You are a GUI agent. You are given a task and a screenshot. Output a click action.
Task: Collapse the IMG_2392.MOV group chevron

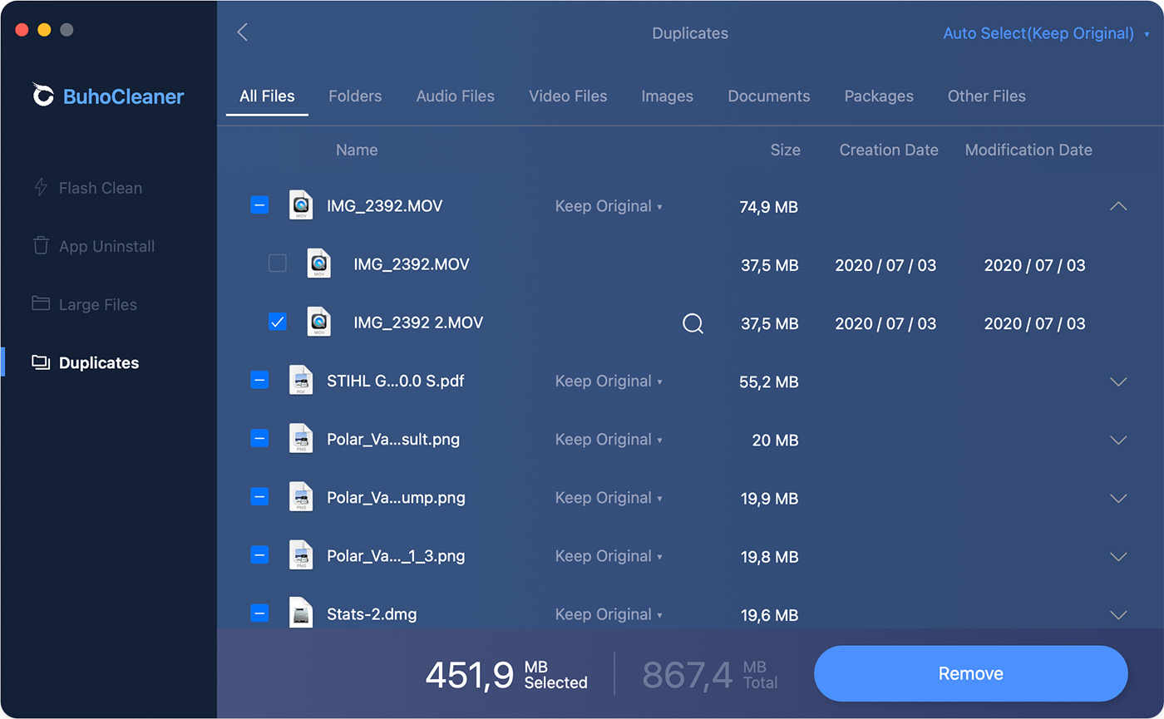(1118, 206)
